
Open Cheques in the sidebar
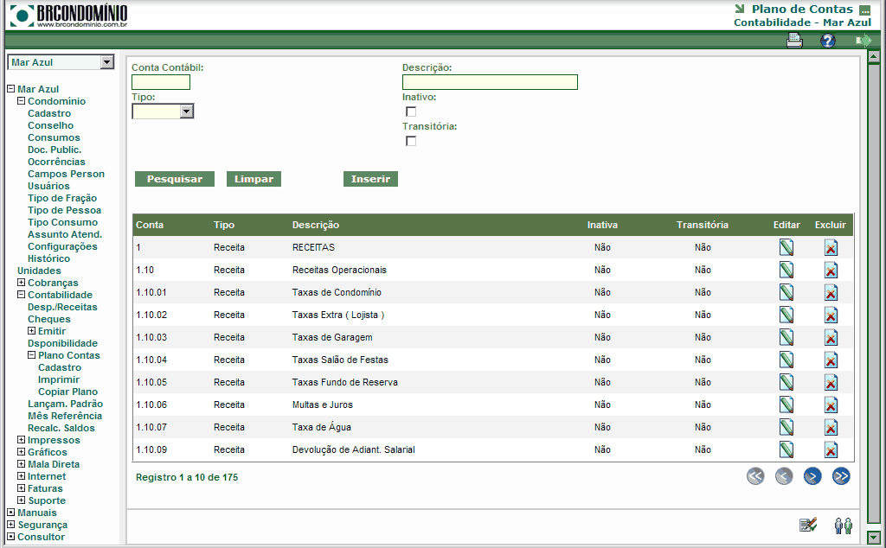click(x=48, y=319)
